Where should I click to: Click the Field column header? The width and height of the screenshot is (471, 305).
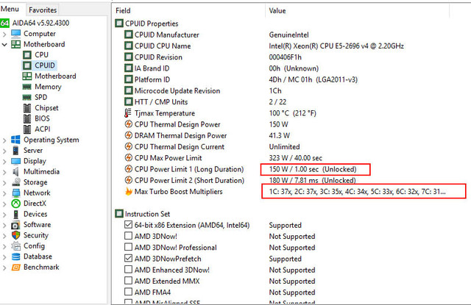point(124,11)
